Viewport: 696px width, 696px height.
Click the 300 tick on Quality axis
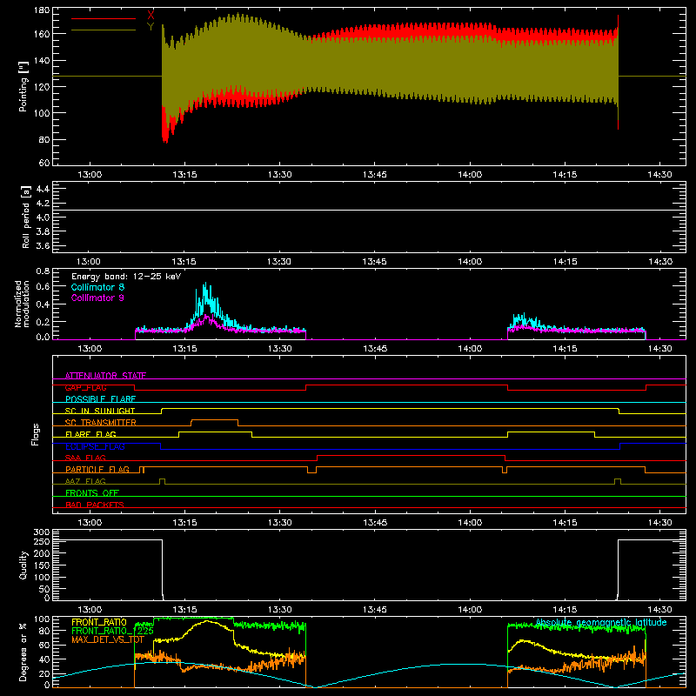(42, 532)
